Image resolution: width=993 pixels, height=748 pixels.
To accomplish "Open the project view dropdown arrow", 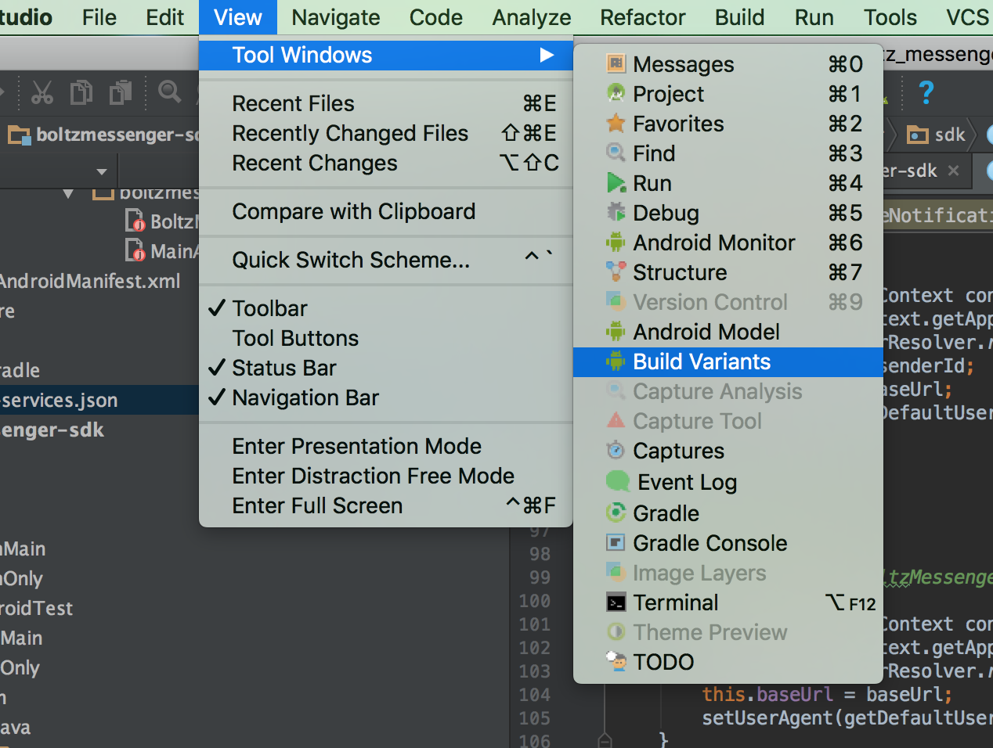I will coord(102,171).
